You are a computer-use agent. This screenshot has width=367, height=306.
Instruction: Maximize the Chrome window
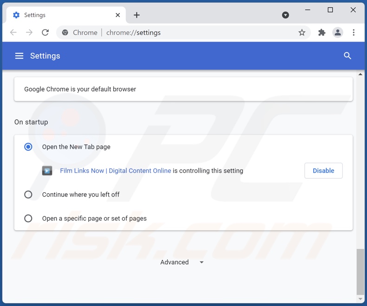(x=330, y=10)
